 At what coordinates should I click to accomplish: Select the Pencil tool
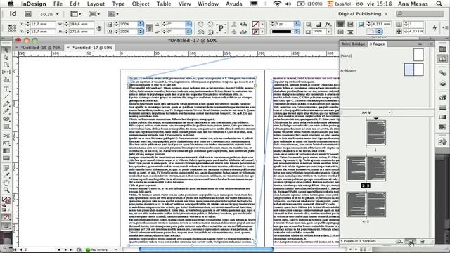pos(6,111)
